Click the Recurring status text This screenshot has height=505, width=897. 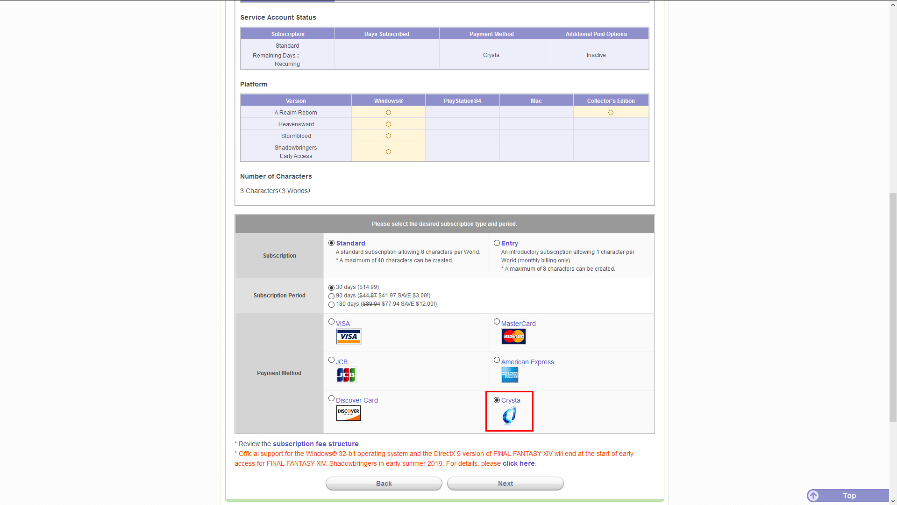[x=287, y=64]
